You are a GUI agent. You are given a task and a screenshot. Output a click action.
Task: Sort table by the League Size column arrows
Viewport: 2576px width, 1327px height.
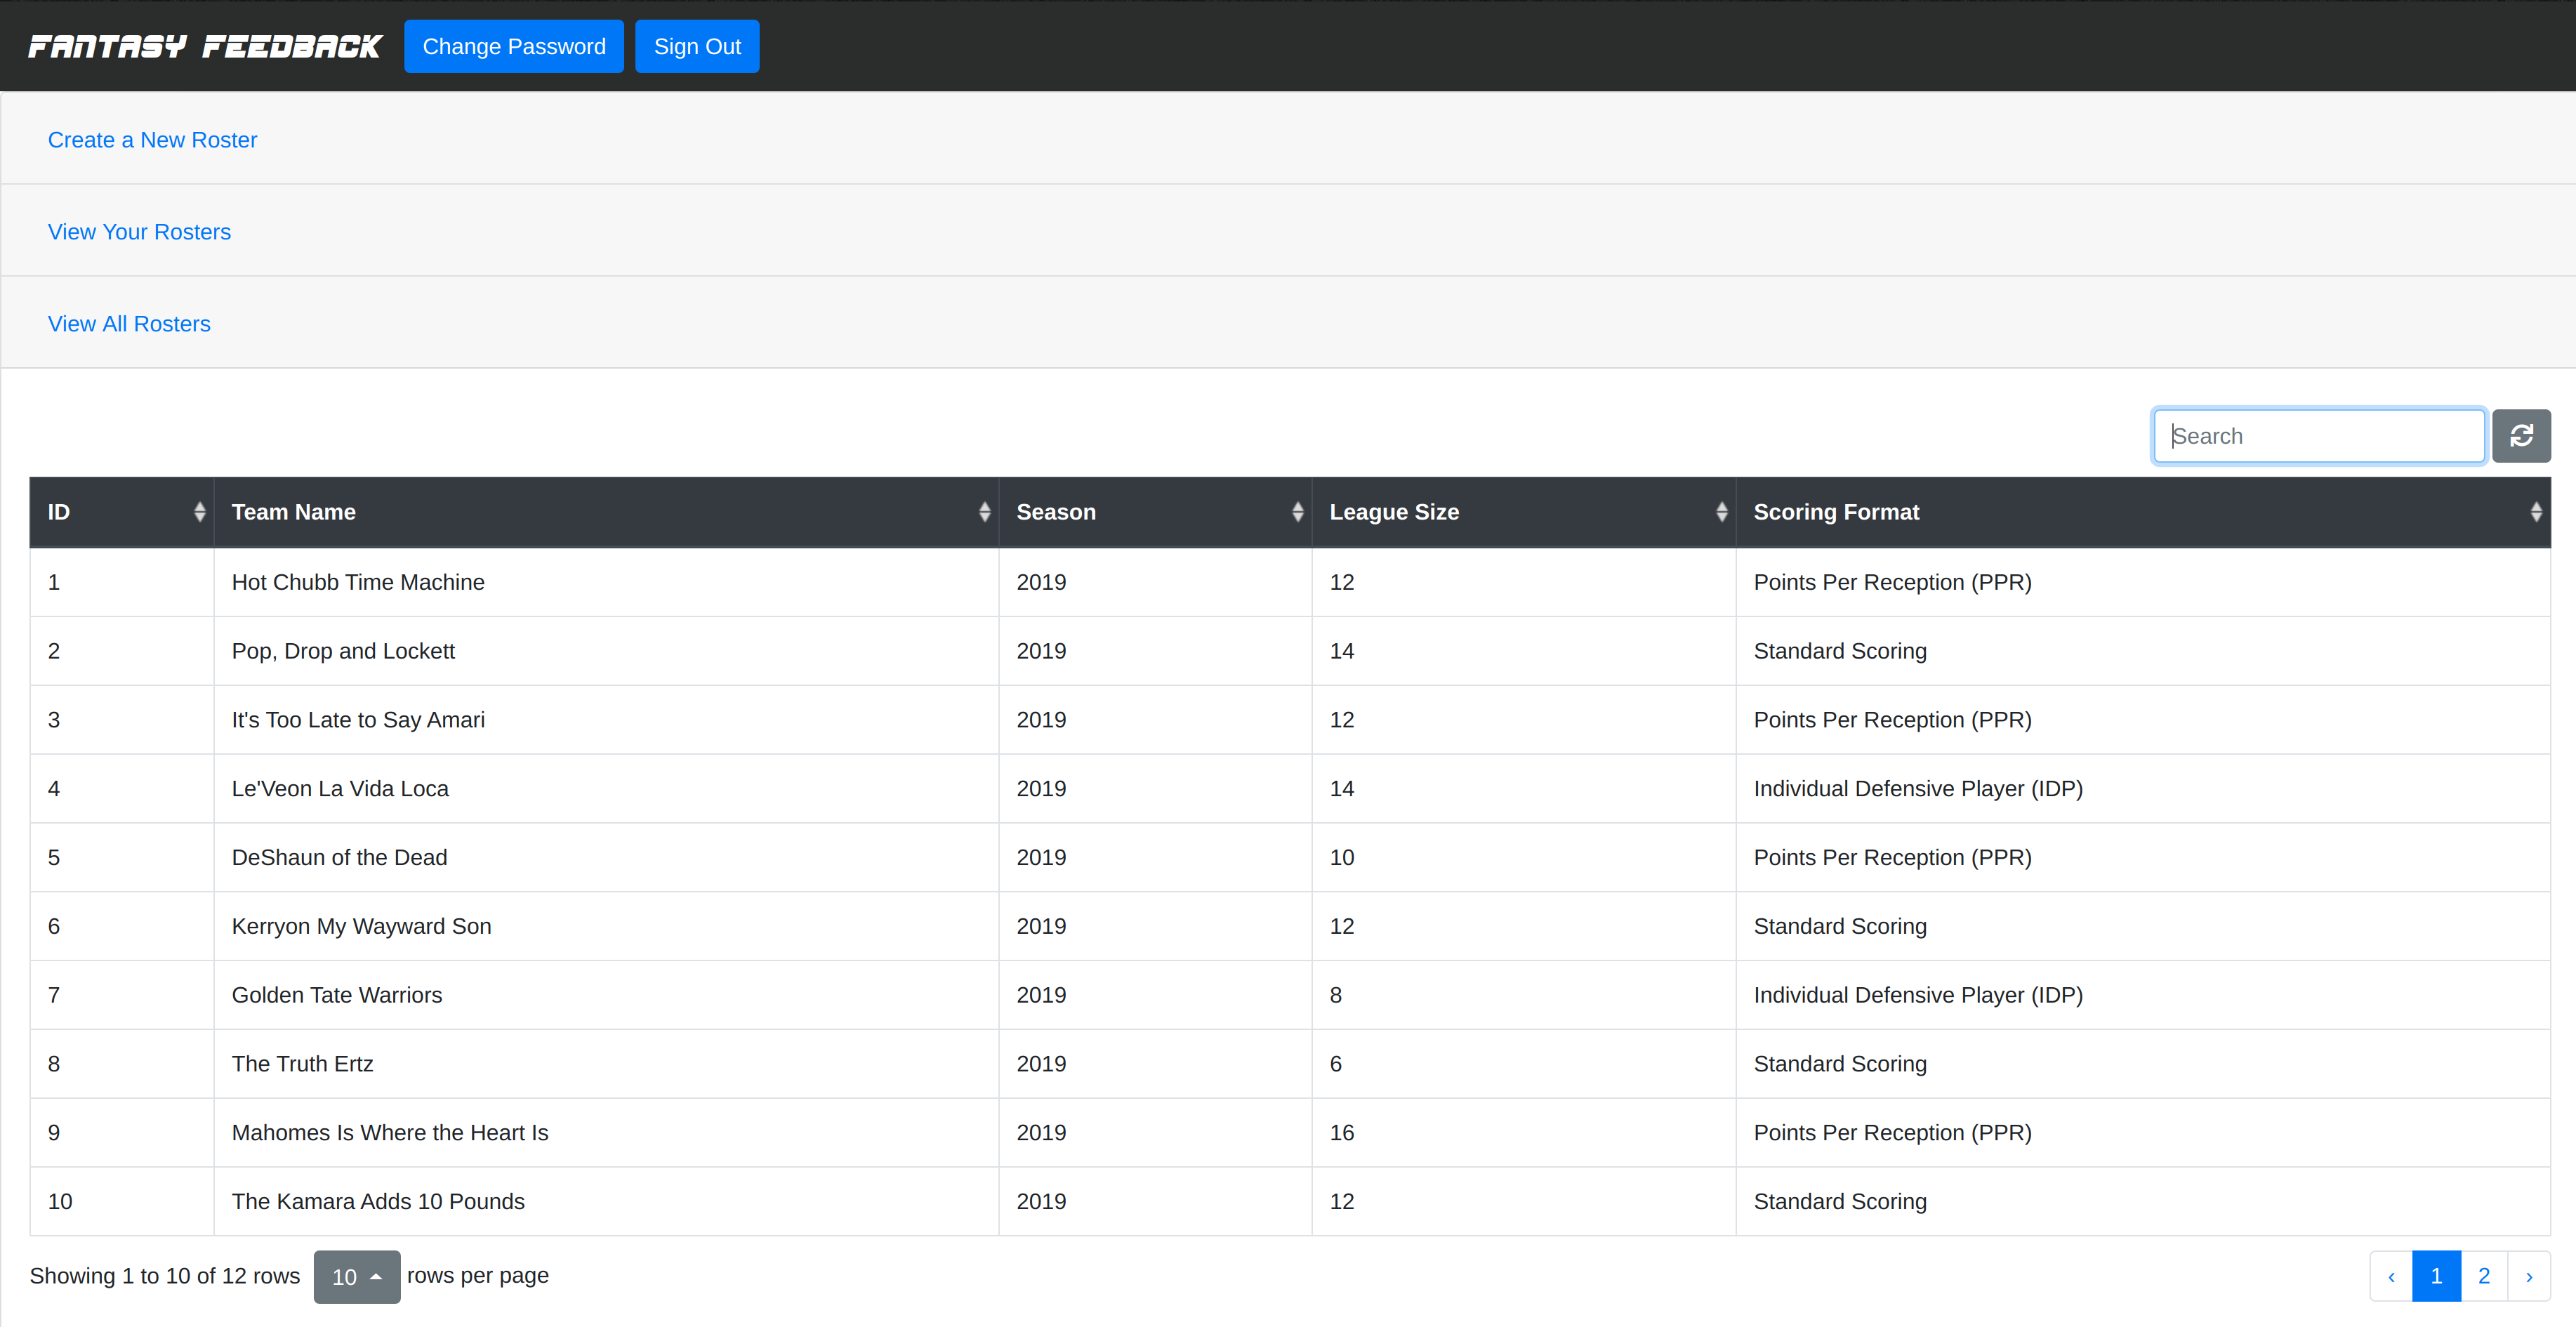pos(1721,512)
